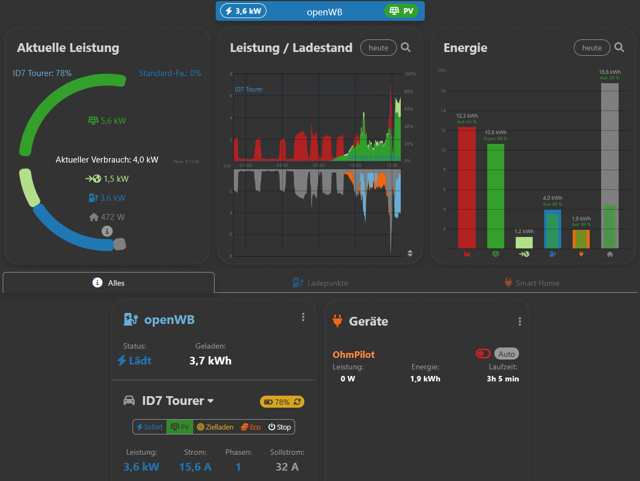Select the Alles tab

coord(108,282)
